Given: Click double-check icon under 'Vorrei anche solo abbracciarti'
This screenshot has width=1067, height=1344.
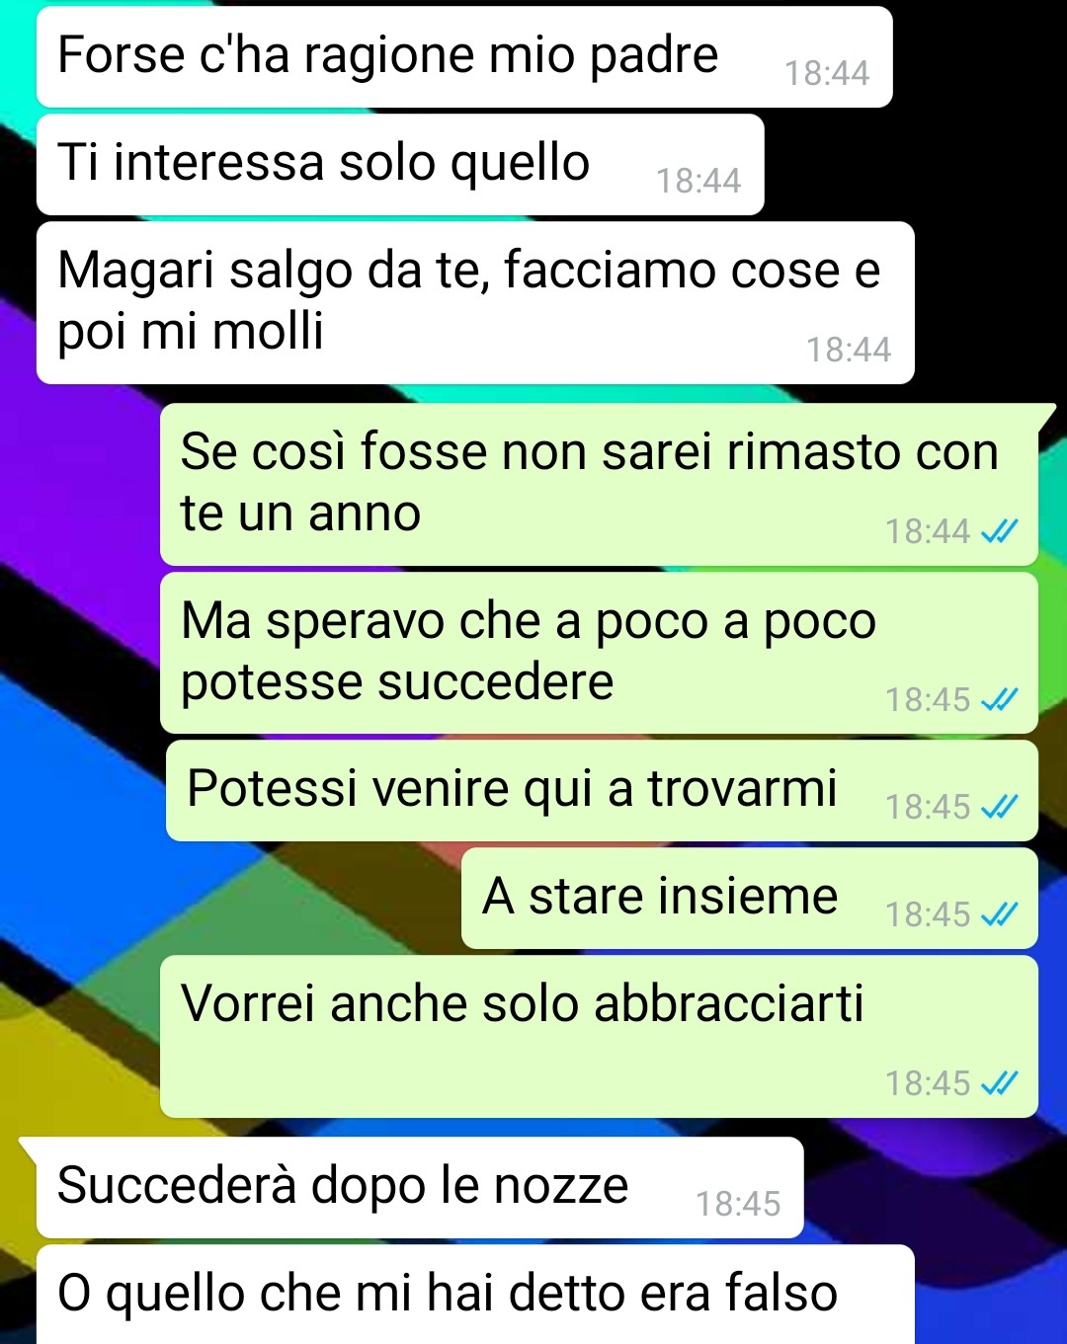Looking at the screenshot, I should (x=999, y=1084).
